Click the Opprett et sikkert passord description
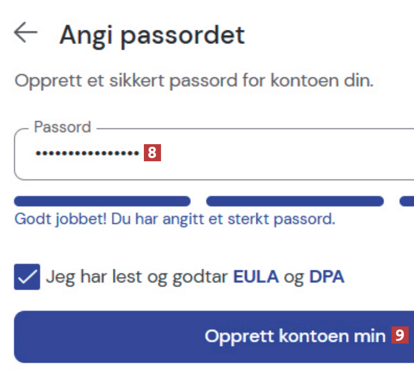Screen dimensions: 414x389 coord(194,80)
